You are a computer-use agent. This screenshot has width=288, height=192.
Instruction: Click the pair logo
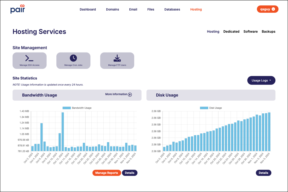18,9
